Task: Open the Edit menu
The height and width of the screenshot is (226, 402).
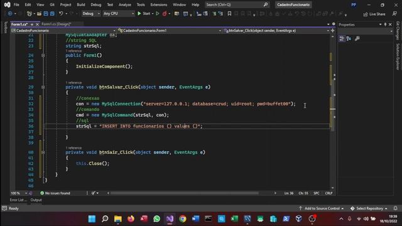Action: point(28,4)
